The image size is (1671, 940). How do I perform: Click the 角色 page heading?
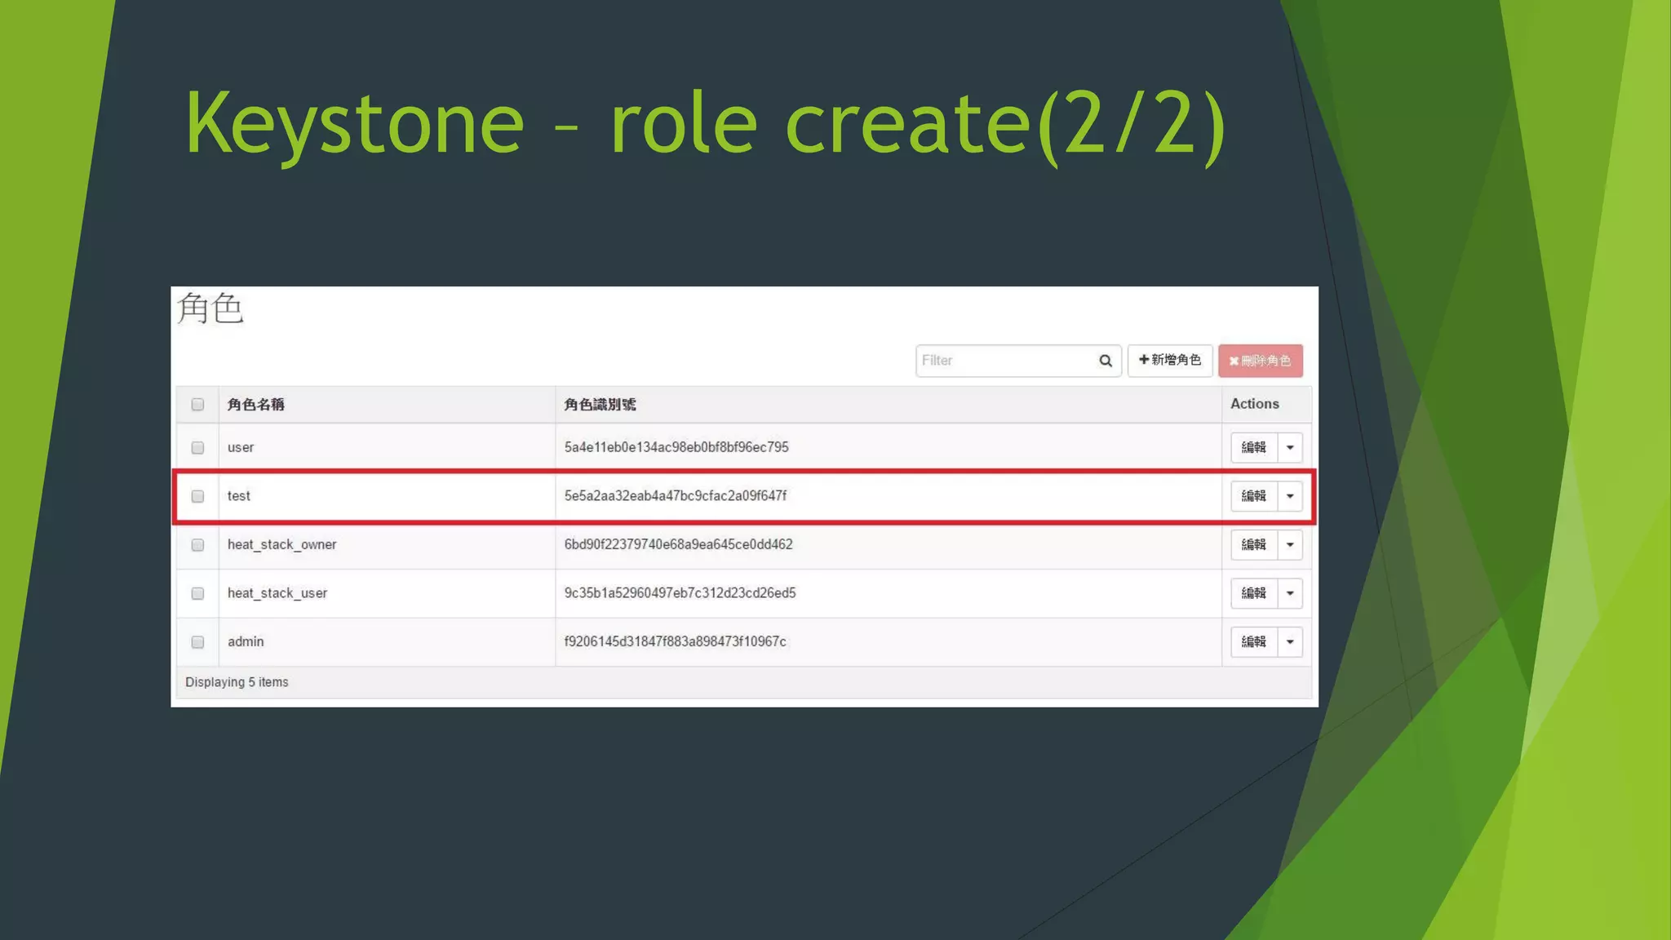click(x=211, y=308)
